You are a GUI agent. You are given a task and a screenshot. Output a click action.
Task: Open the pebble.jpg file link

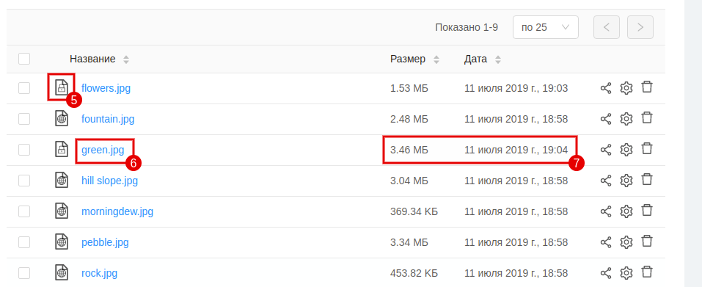(105, 242)
